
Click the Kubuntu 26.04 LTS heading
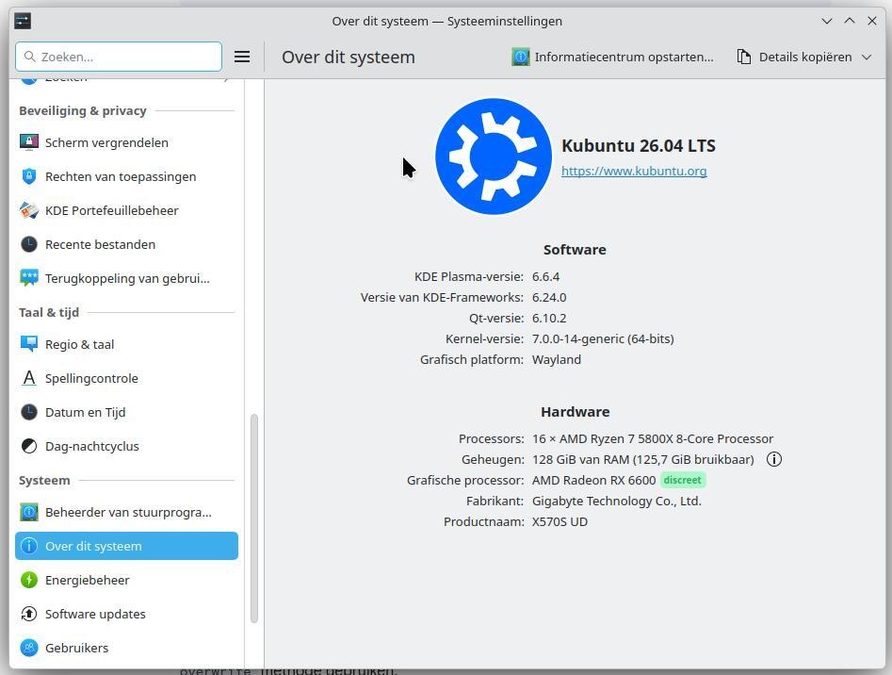639,146
